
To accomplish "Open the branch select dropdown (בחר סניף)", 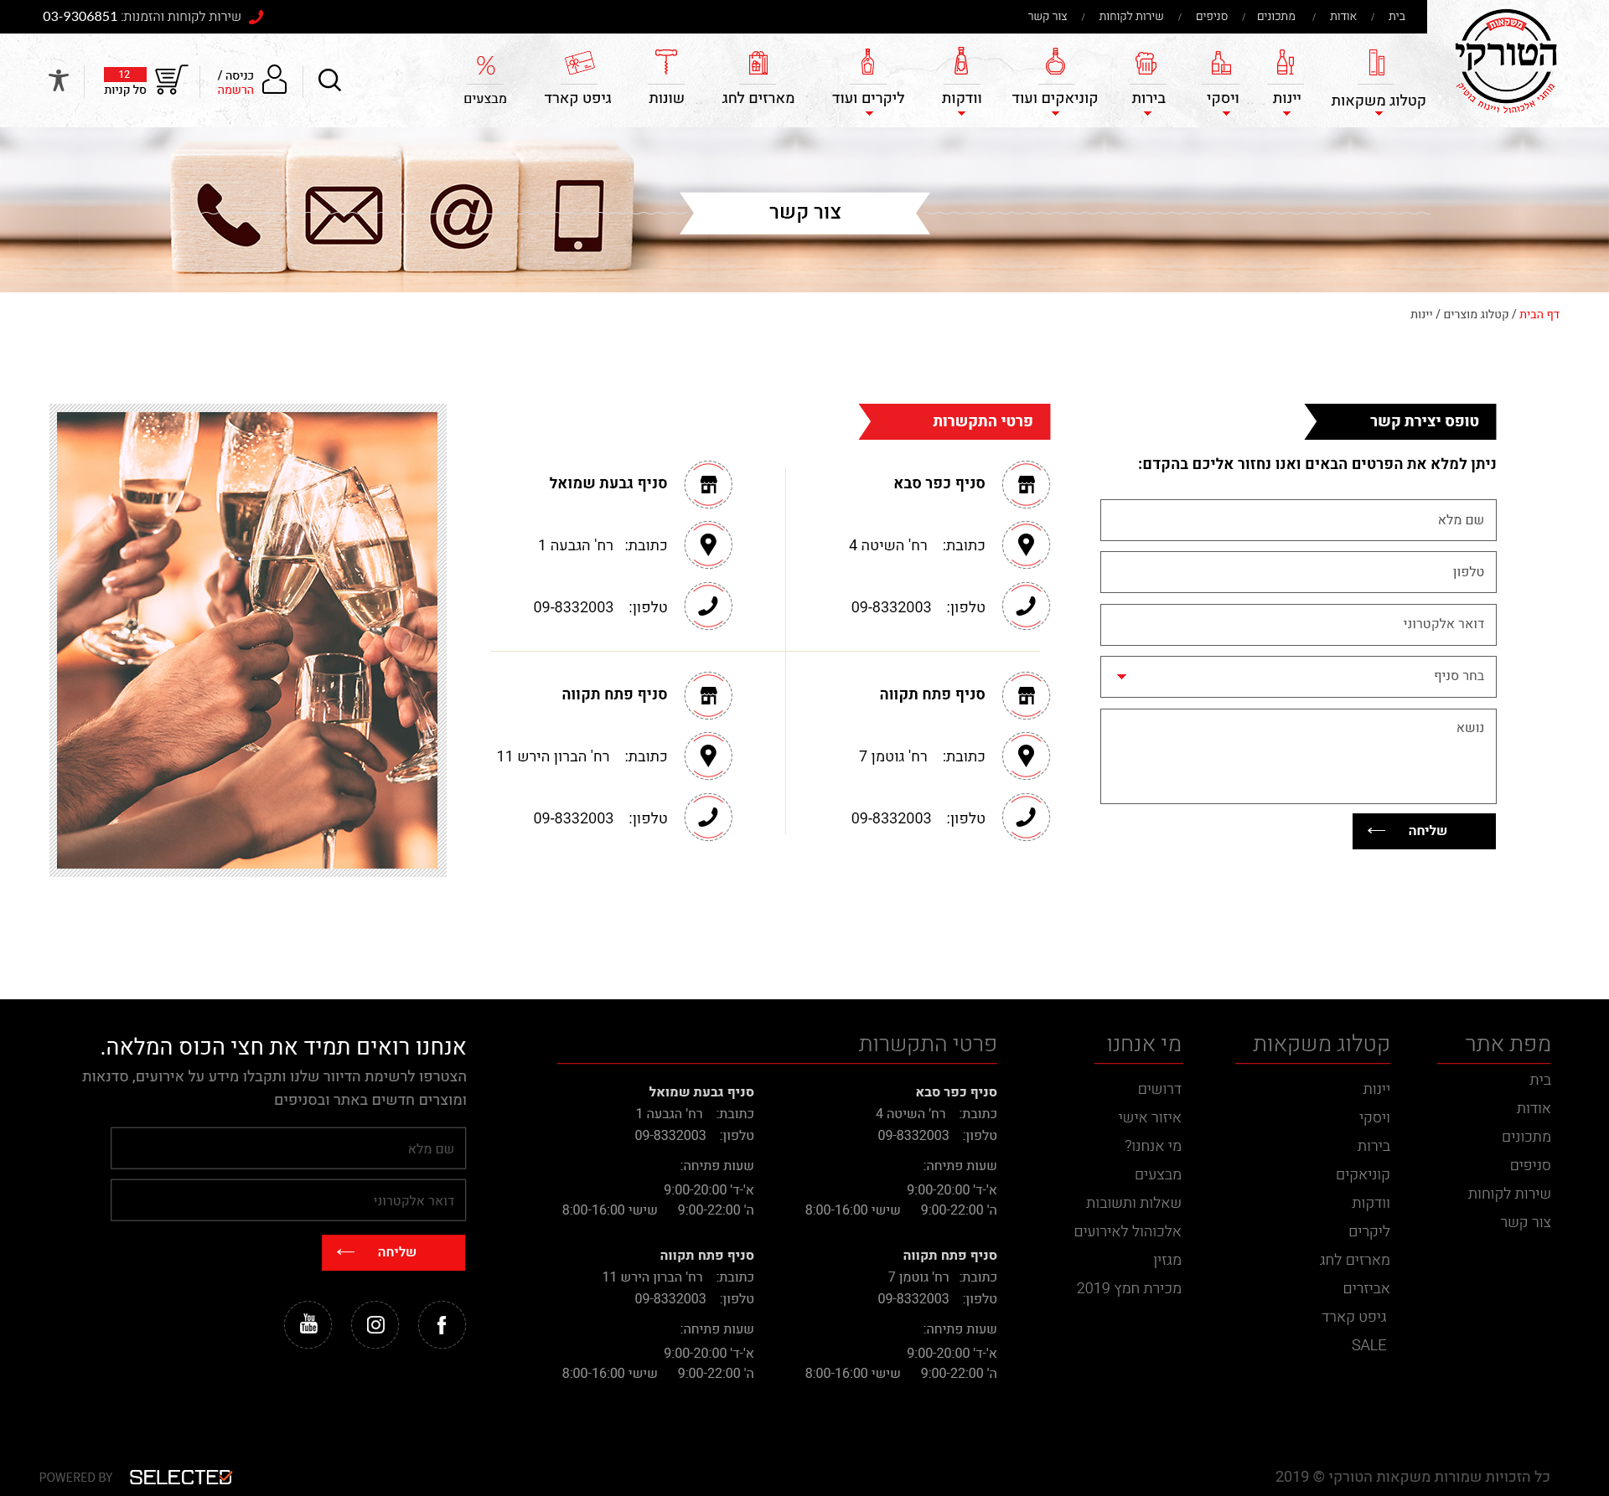I will point(1297,677).
